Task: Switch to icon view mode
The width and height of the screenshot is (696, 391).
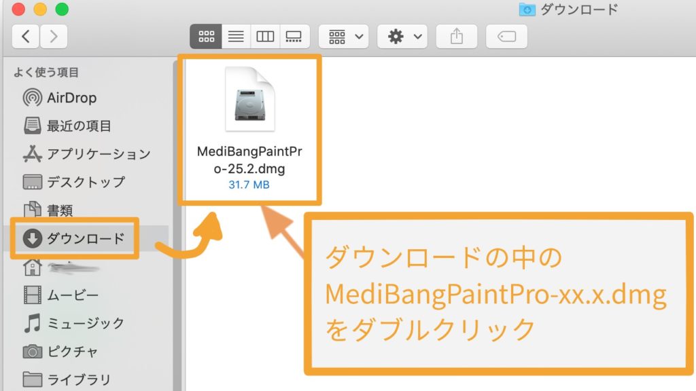Action: (206, 37)
